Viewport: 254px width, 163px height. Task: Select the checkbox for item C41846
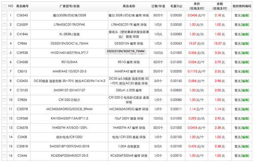pyautogui.click(x=4, y=34)
